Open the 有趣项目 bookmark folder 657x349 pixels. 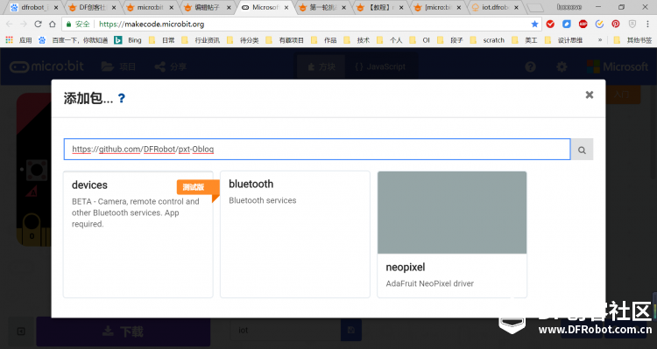click(285, 40)
